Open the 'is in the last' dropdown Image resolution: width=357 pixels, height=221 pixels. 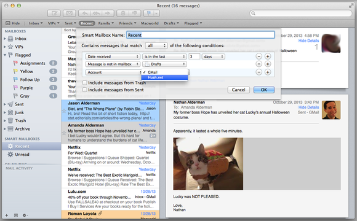[164, 56]
